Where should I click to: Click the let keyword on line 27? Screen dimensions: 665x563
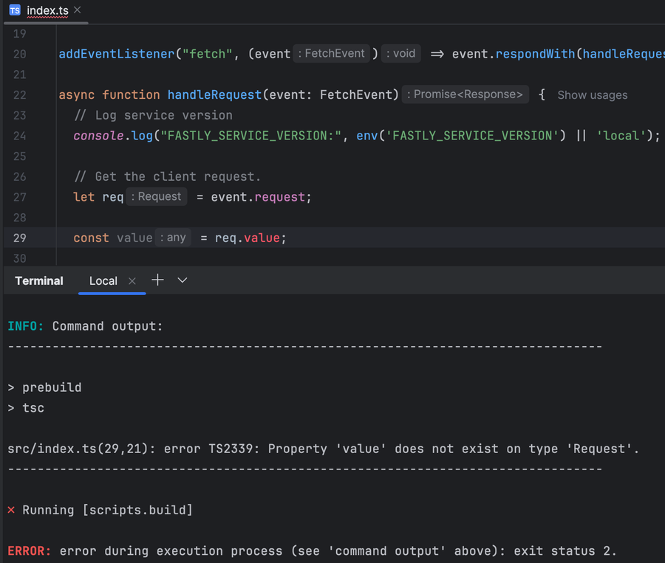84,198
